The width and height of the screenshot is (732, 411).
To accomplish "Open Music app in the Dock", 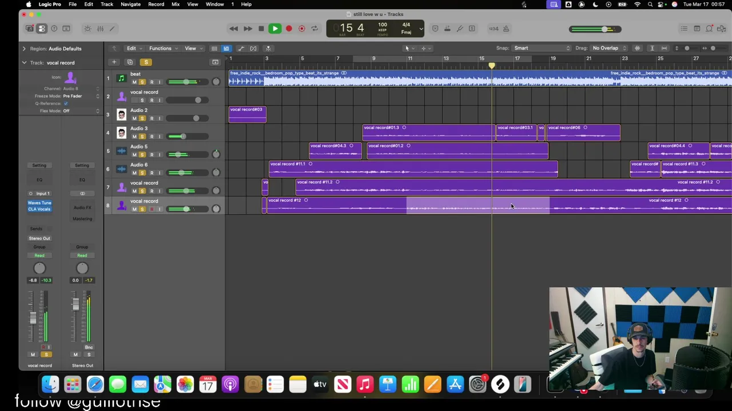I will coord(365,384).
